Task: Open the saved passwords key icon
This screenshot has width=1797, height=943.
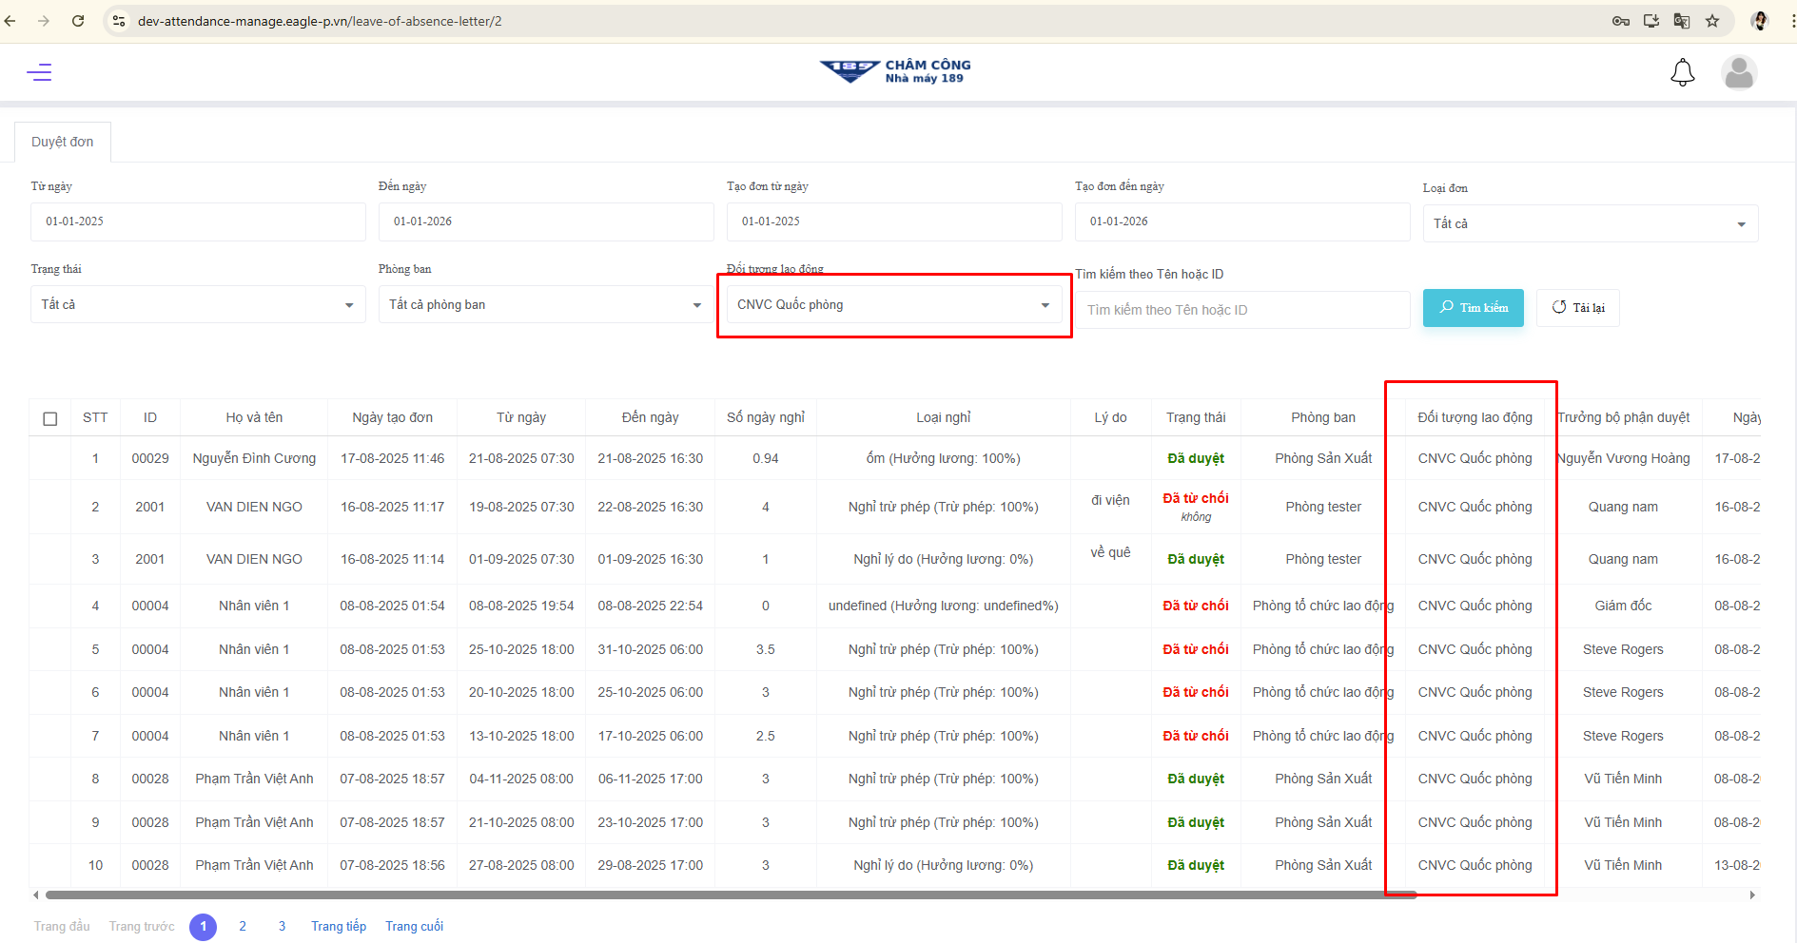Action: point(1621,21)
